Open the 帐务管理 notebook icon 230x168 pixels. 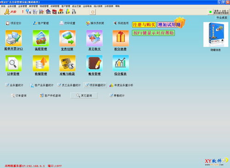coord(94,63)
